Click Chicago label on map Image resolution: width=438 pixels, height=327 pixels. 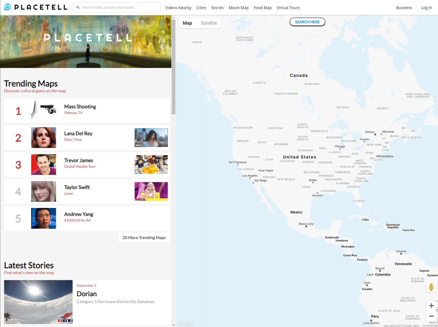click(340, 147)
